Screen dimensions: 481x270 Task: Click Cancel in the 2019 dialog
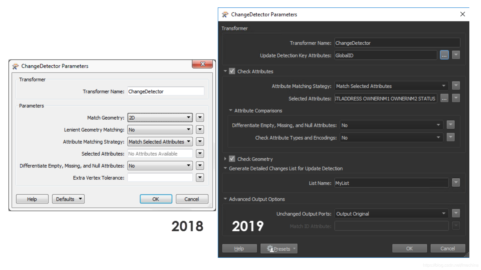448,249
